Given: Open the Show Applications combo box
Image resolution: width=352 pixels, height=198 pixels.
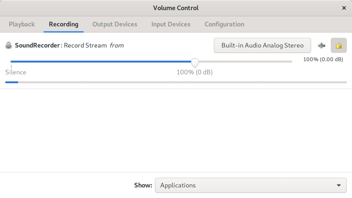Looking at the screenshot, I should point(250,185).
